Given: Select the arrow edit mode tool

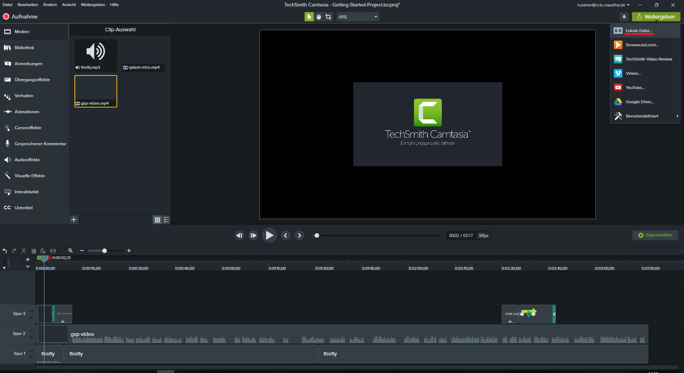Looking at the screenshot, I should coord(309,17).
